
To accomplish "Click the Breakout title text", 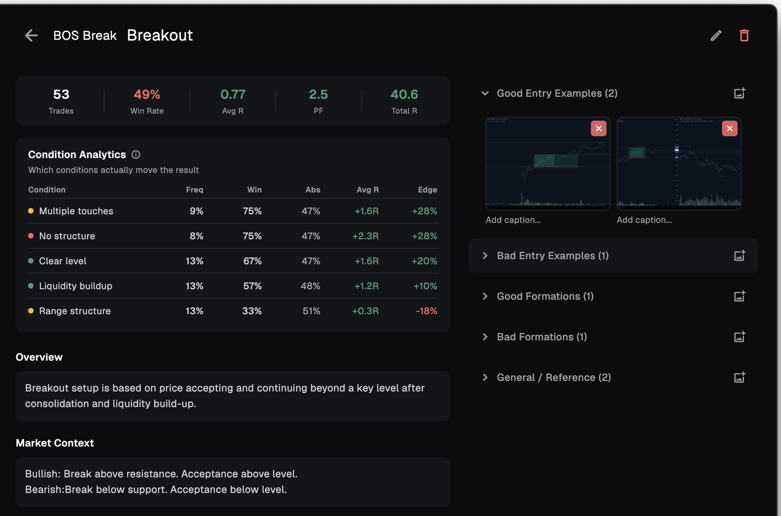I will (160, 36).
